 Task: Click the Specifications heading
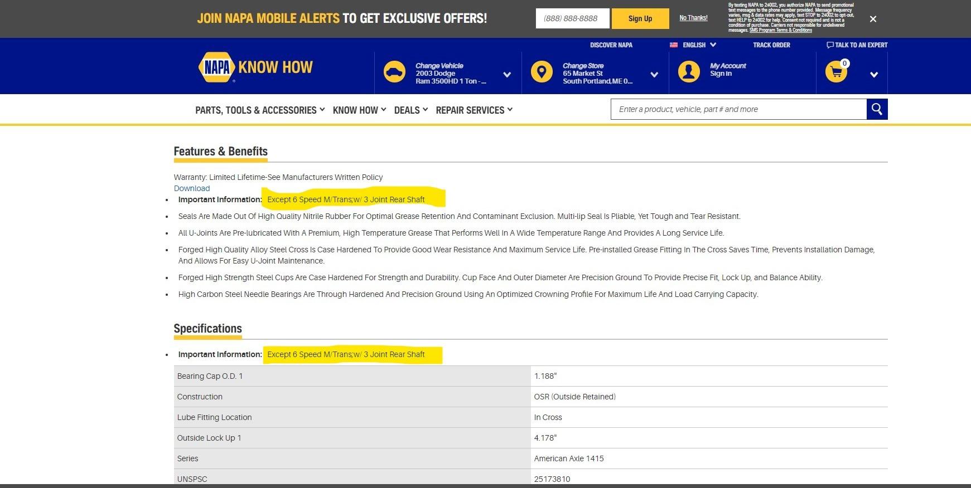(207, 329)
